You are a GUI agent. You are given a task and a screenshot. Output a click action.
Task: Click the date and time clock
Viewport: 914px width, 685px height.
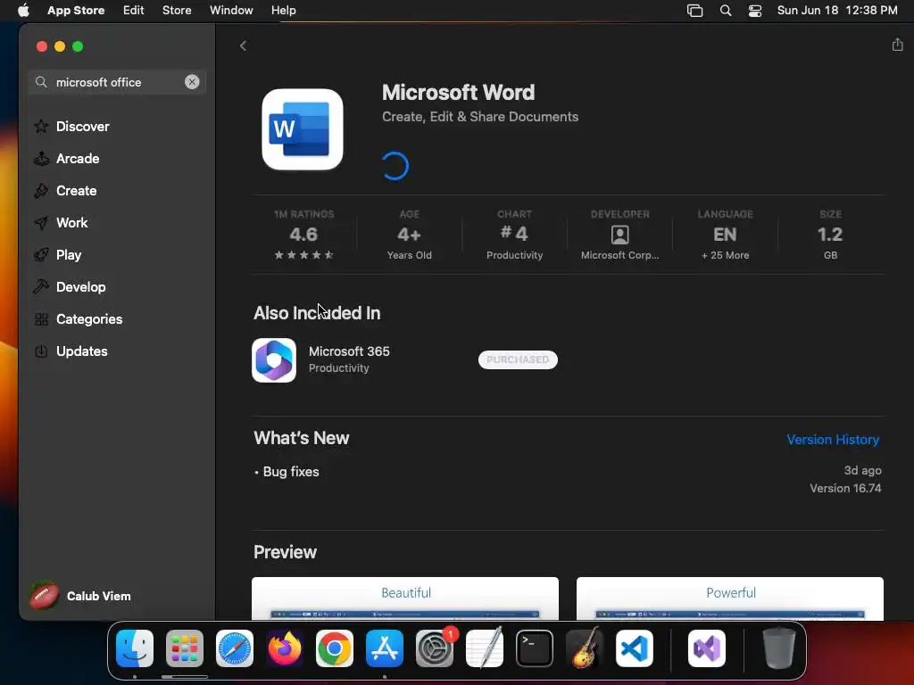[837, 11]
